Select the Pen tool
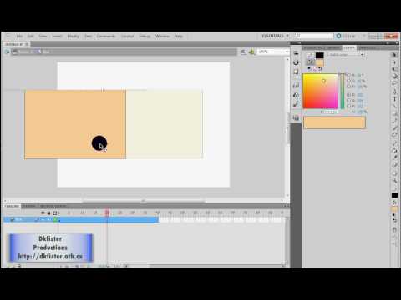 coord(394,92)
